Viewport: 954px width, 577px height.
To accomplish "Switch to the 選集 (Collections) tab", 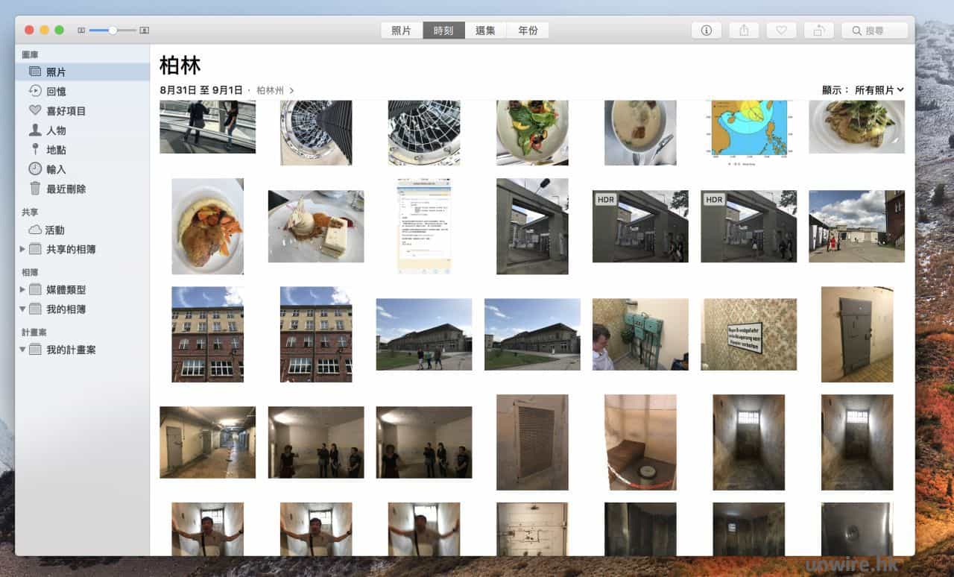I will pos(485,31).
